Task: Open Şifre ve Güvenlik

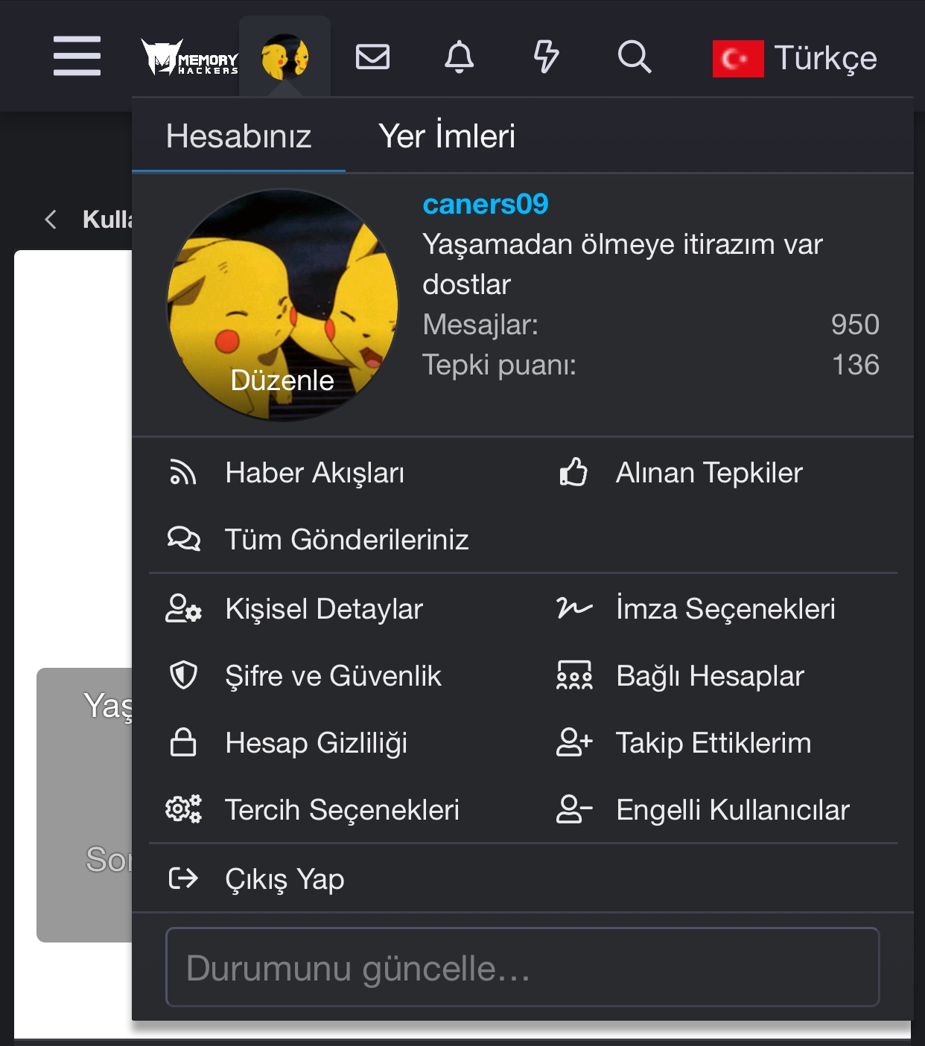Action: tap(333, 676)
